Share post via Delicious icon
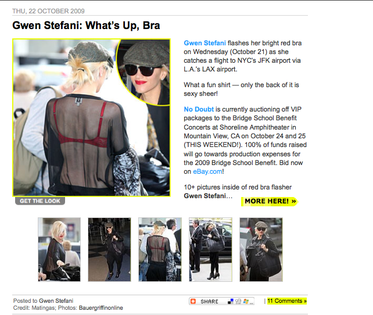 [230, 302]
